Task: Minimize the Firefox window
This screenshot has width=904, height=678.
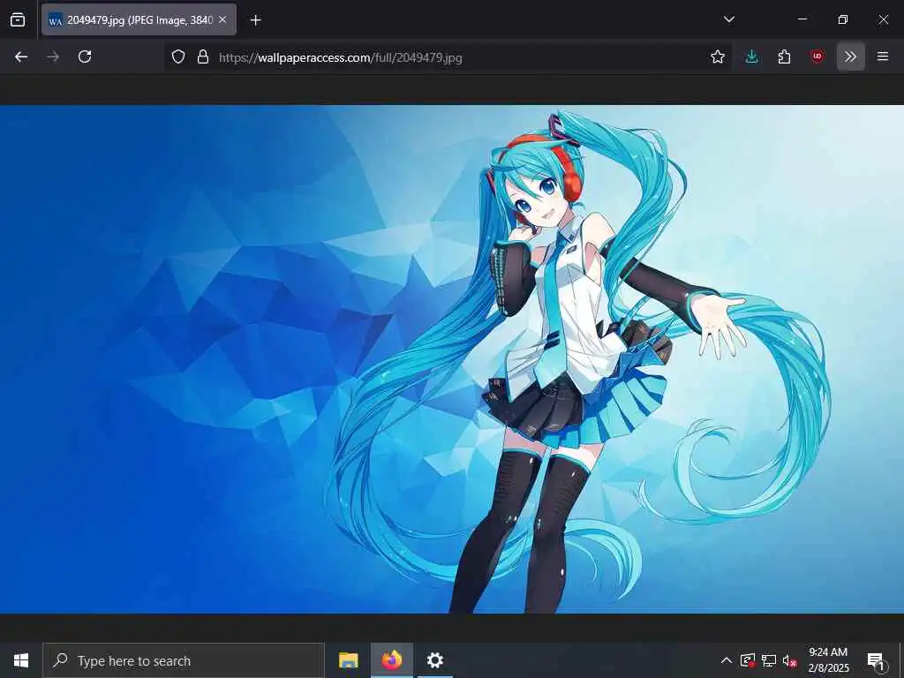Action: pyautogui.click(x=802, y=19)
